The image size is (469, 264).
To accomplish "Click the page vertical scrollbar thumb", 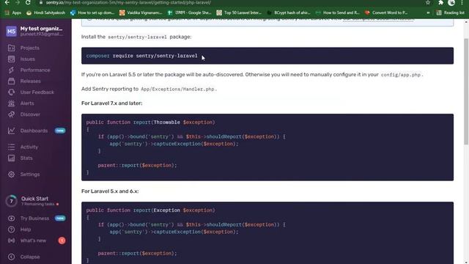I will click(466, 91).
